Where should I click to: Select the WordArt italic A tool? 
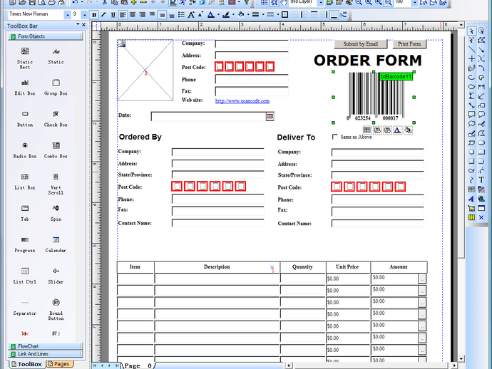point(471,199)
